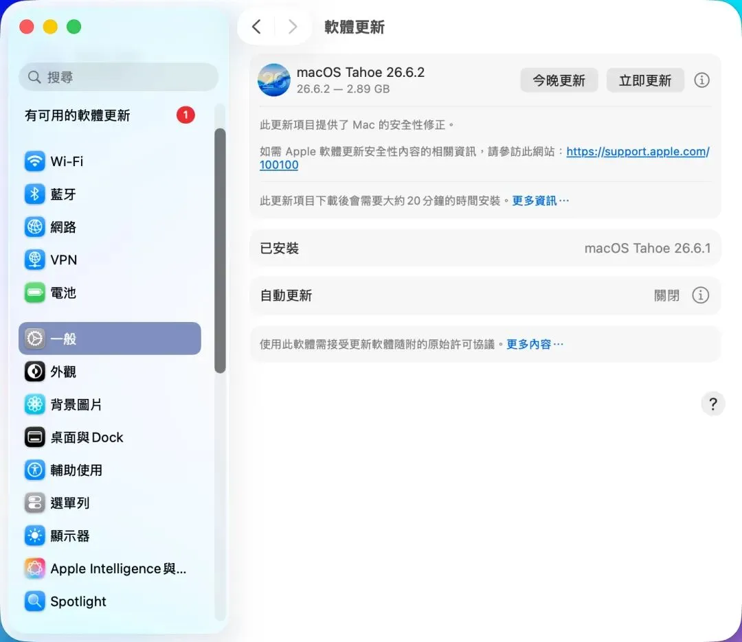Click the macOS Tahoe 26 update icon
This screenshot has height=642, width=742.
click(274, 80)
